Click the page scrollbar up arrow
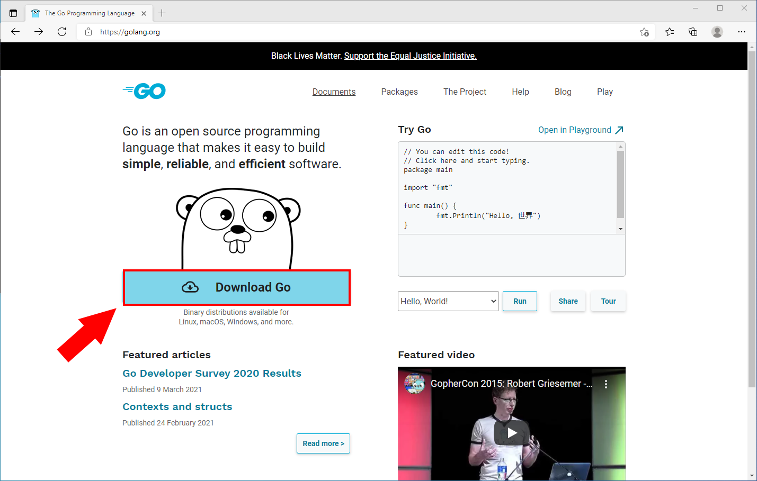Screen dimensions: 757x481 click(752, 47)
